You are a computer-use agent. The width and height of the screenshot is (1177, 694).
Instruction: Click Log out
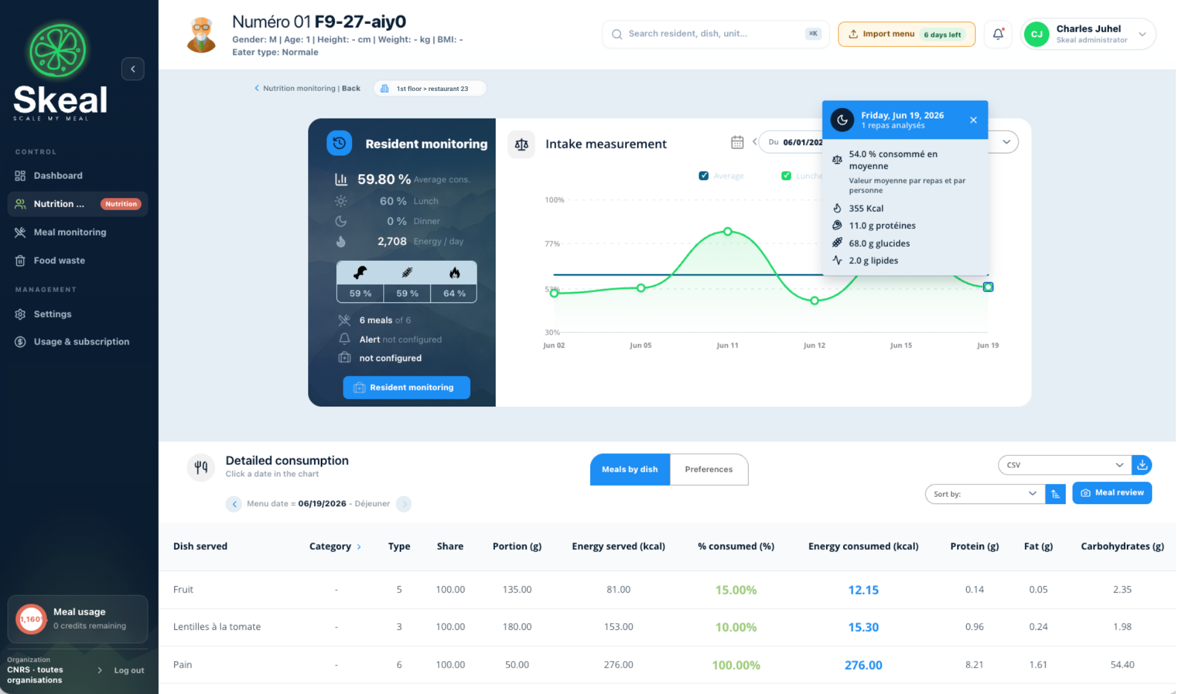(x=129, y=670)
